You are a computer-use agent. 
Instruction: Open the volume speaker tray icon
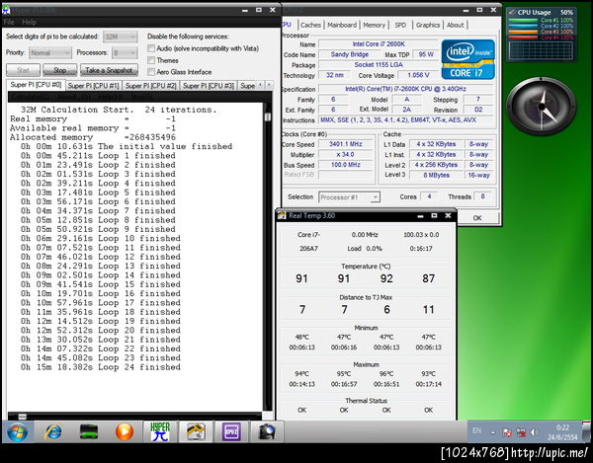(x=535, y=432)
